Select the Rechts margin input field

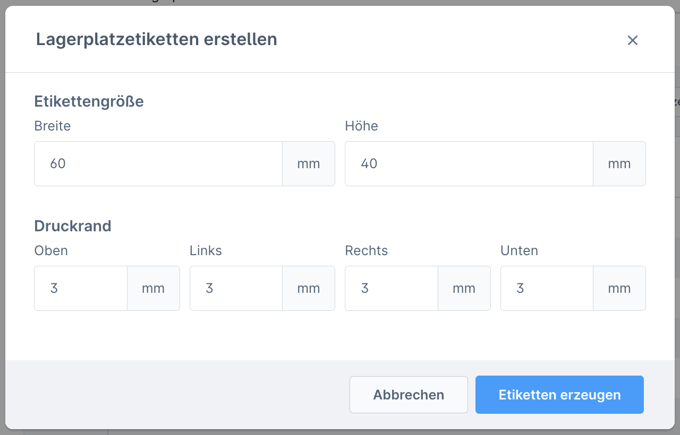[x=392, y=288]
